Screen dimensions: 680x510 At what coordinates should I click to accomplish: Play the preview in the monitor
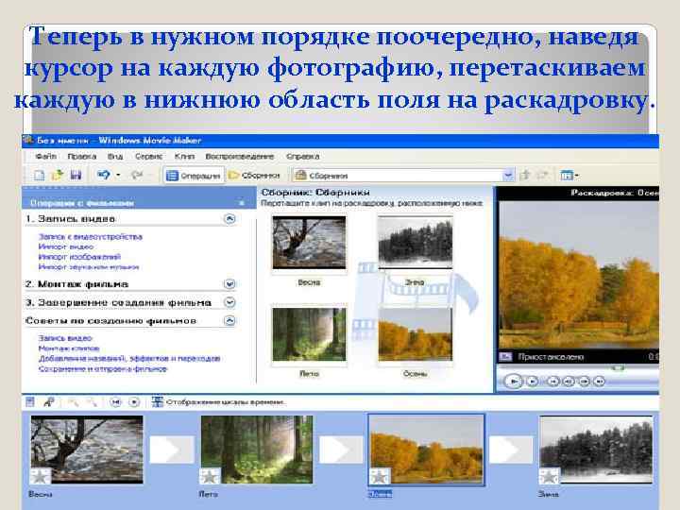pos(514,382)
